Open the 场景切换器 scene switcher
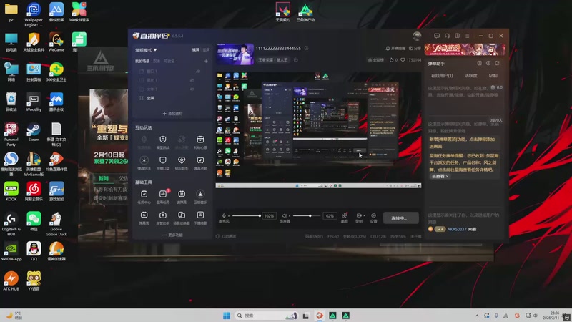 [x=182, y=218]
